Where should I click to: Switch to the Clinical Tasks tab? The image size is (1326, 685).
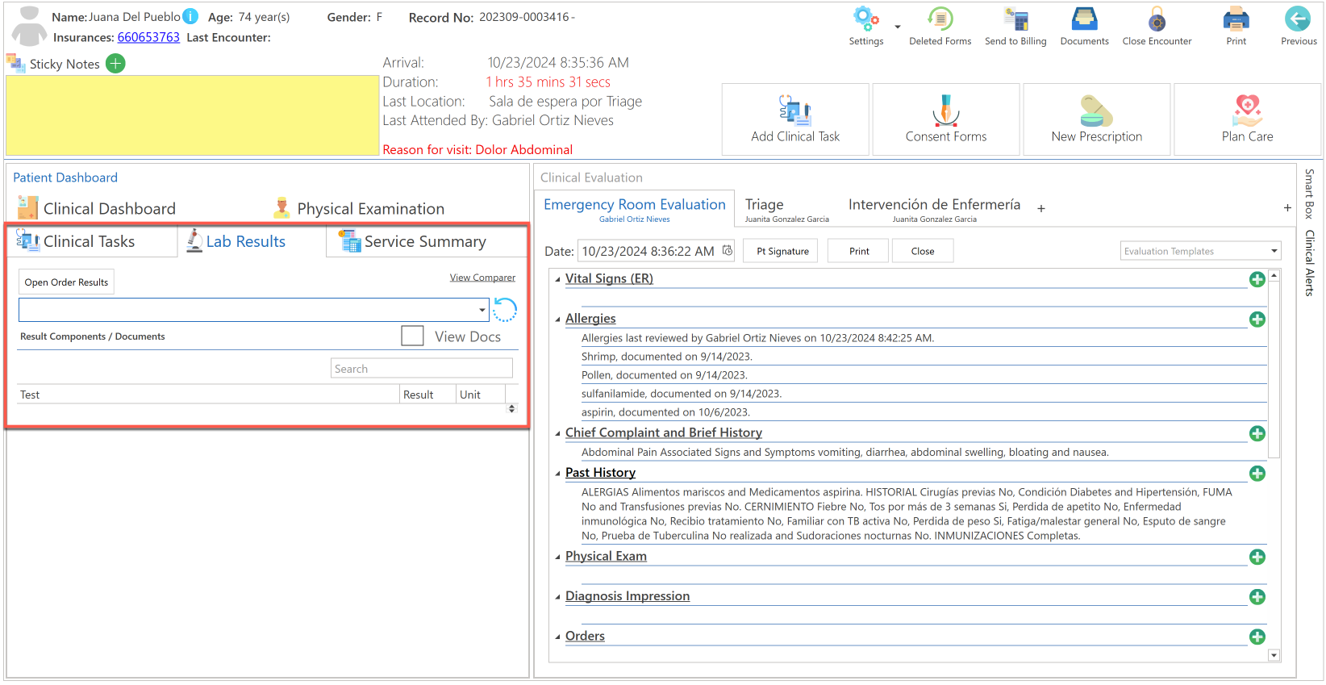point(92,241)
